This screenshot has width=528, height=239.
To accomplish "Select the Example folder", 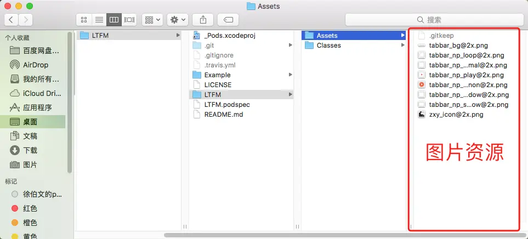I will [241, 75].
